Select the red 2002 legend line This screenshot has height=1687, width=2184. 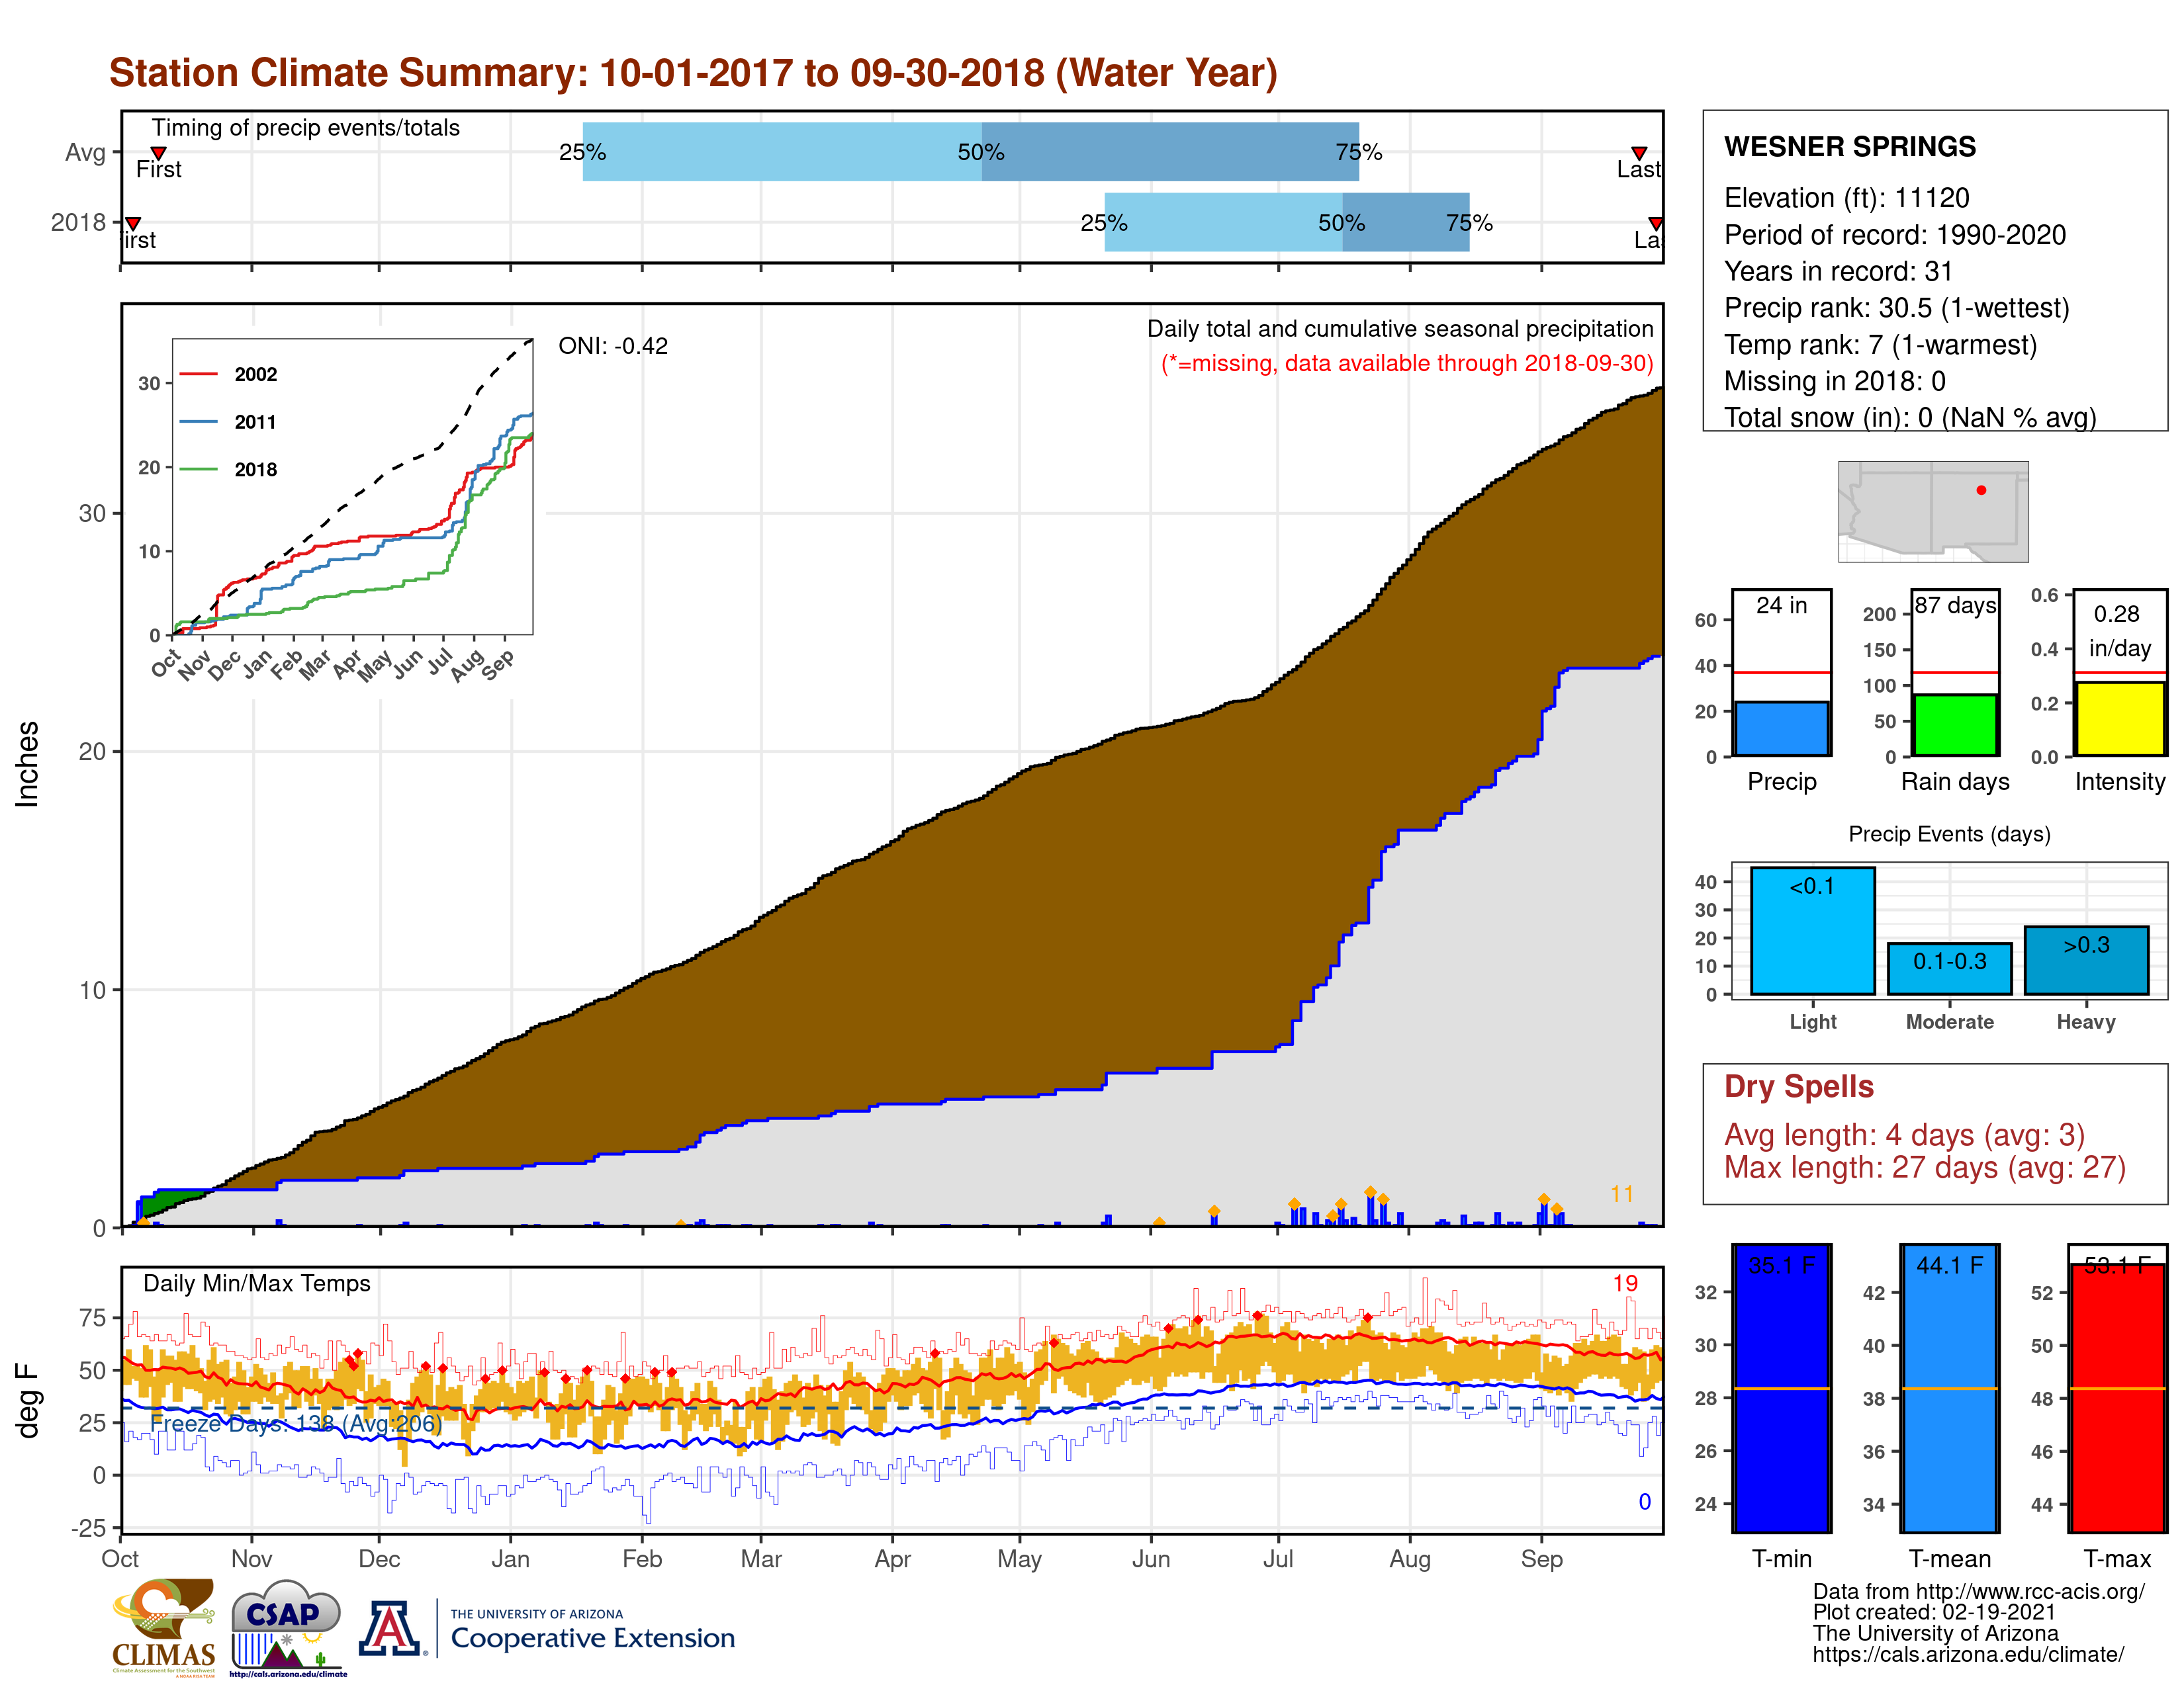(x=198, y=374)
